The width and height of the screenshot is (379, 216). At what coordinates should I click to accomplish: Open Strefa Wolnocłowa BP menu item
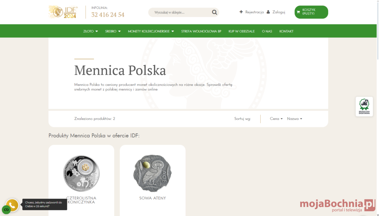click(201, 31)
